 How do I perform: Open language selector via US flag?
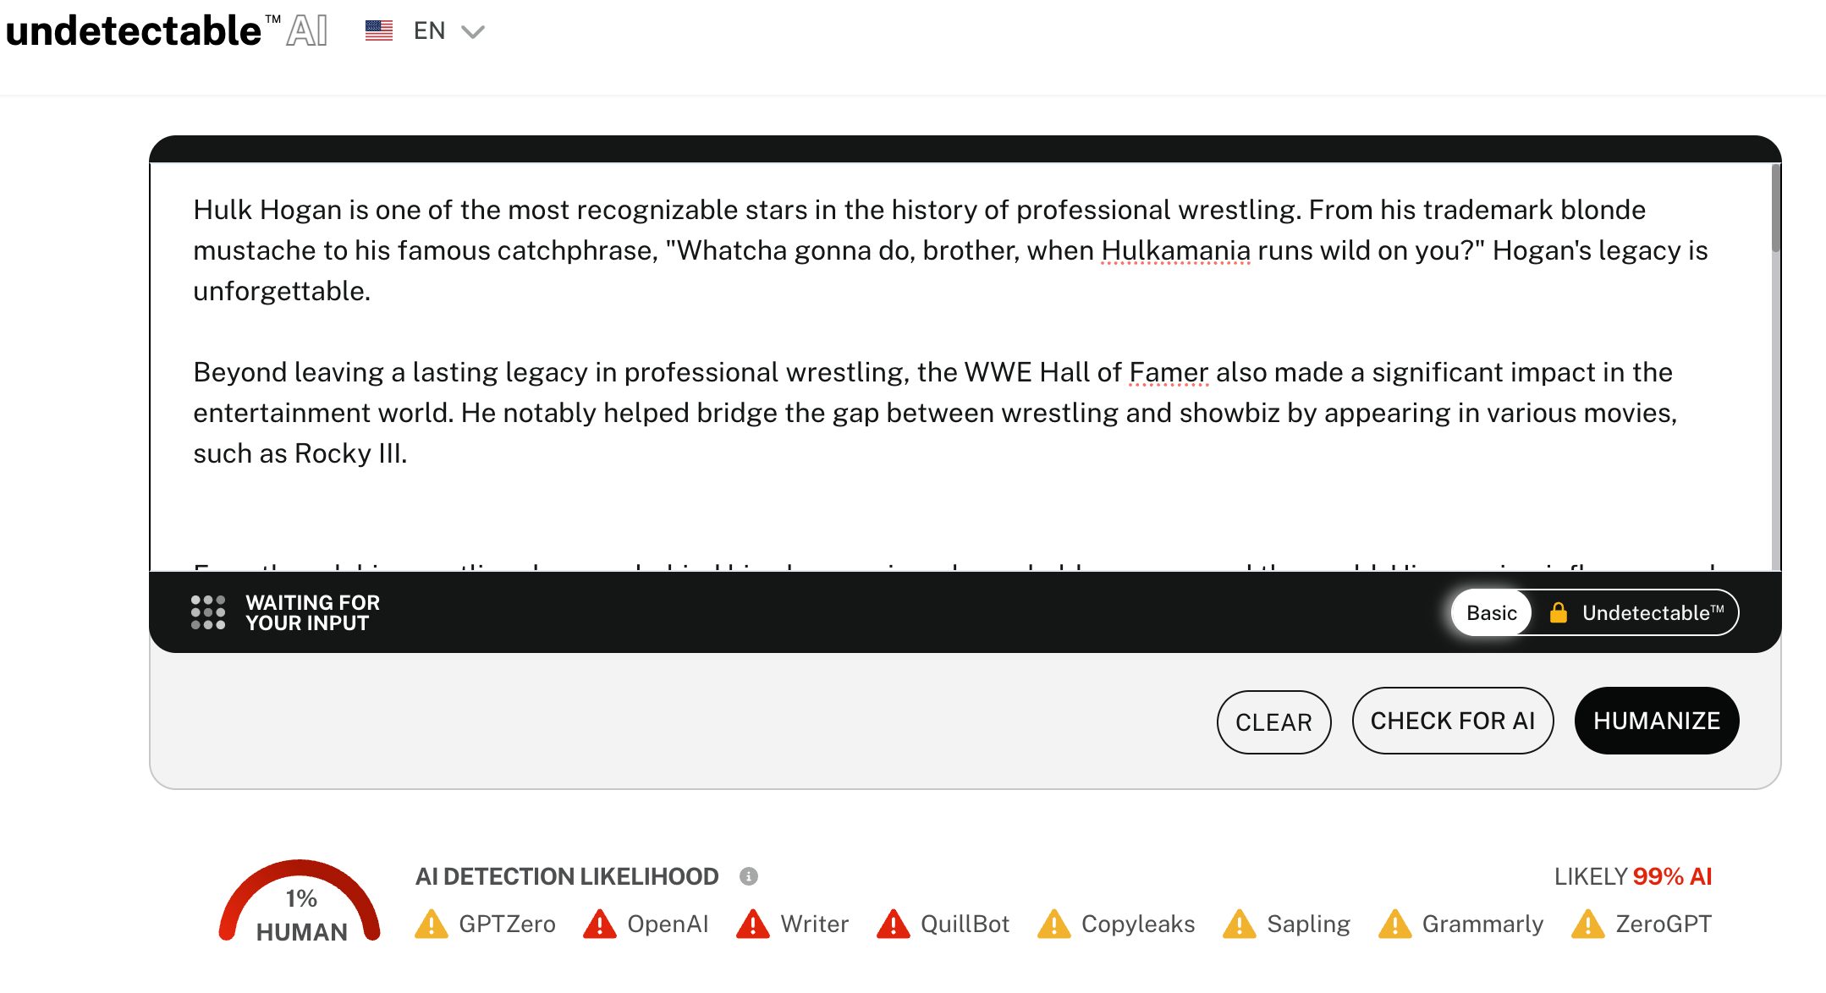[379, 31]
